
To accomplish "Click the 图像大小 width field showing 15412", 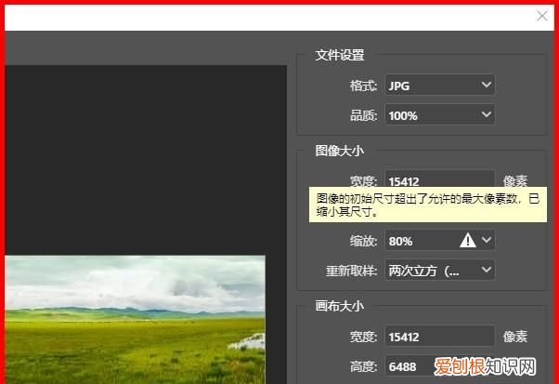I will 439,181.
